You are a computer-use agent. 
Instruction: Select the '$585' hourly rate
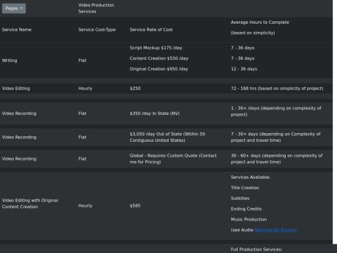click(135, 206)
